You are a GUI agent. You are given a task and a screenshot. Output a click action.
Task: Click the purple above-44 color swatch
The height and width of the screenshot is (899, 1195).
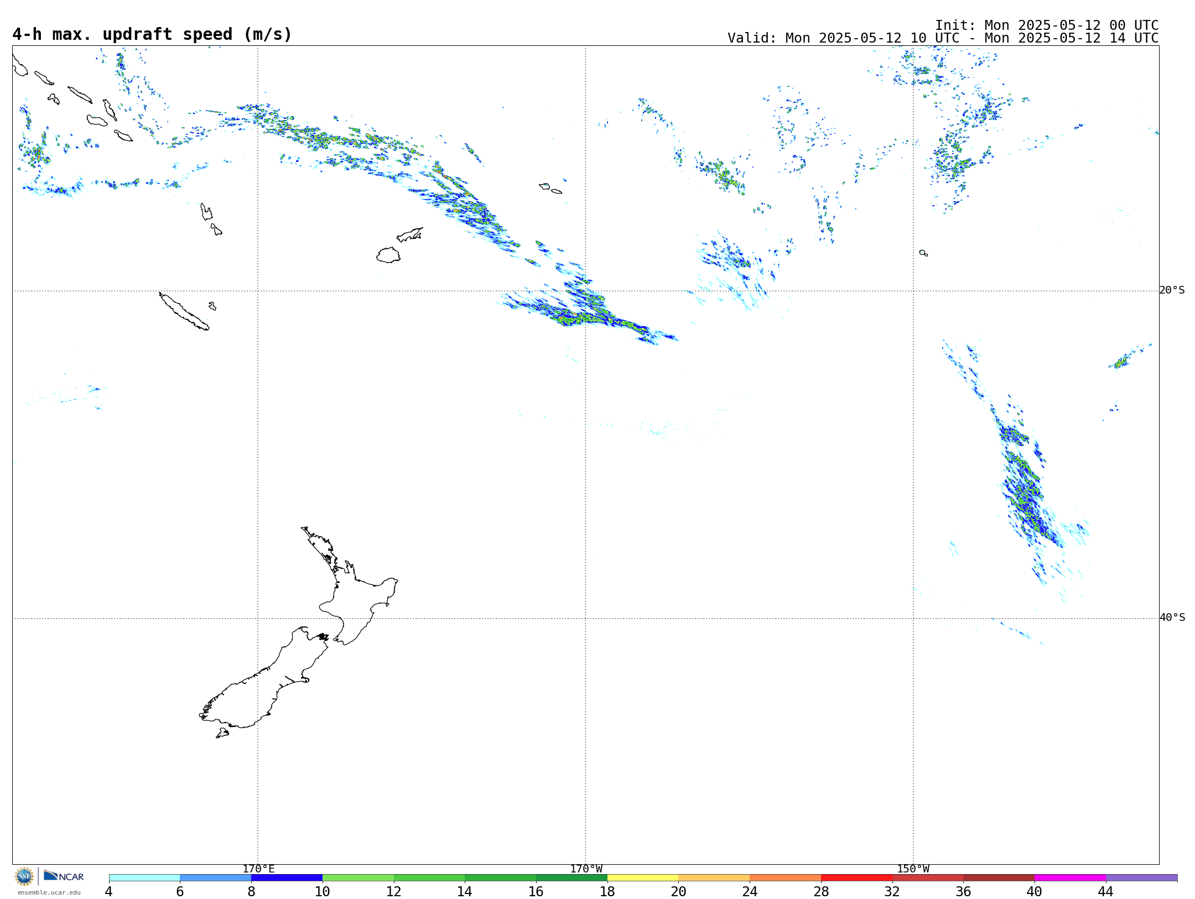coord(1141,877)
